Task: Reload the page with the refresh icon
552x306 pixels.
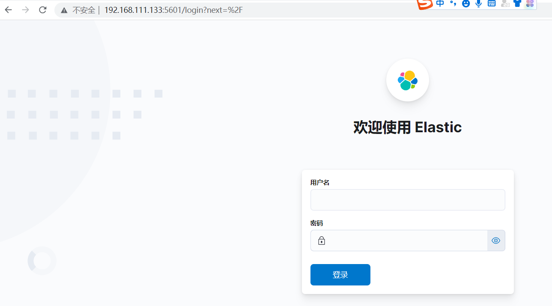Action: tap(42, 10)
